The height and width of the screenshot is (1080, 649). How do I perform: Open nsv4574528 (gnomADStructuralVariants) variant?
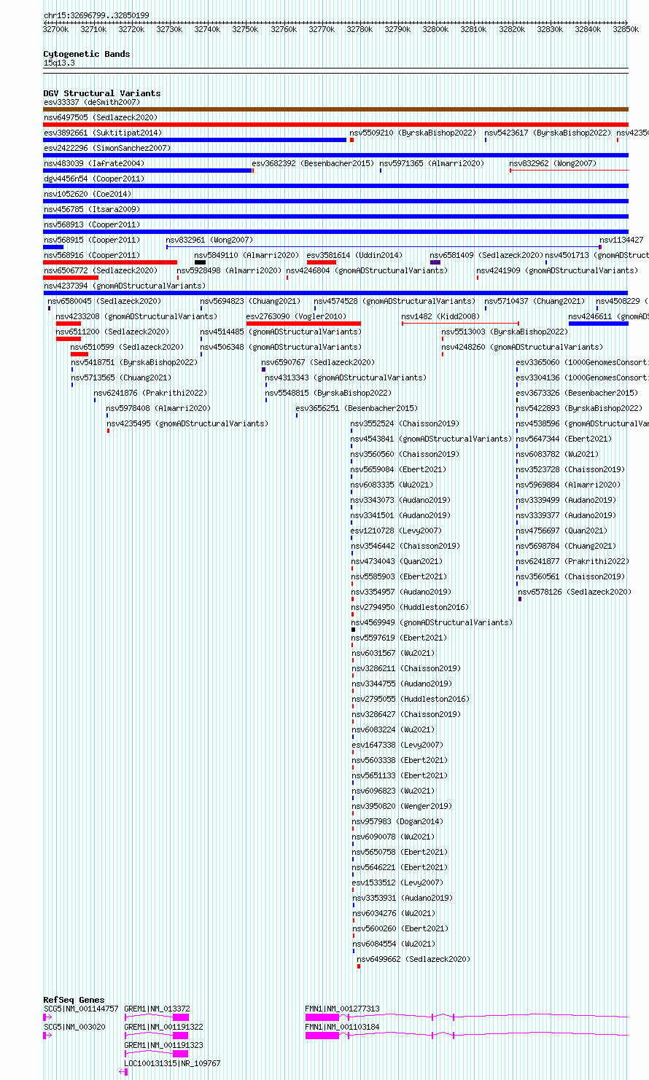(x=395, y=301)
